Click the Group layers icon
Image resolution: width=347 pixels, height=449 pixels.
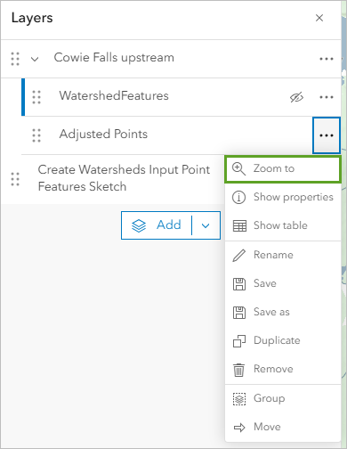point(239,398)
